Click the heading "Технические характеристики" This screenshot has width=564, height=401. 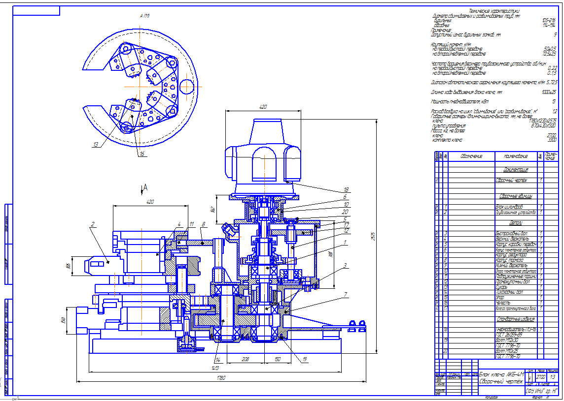point(494,11)
